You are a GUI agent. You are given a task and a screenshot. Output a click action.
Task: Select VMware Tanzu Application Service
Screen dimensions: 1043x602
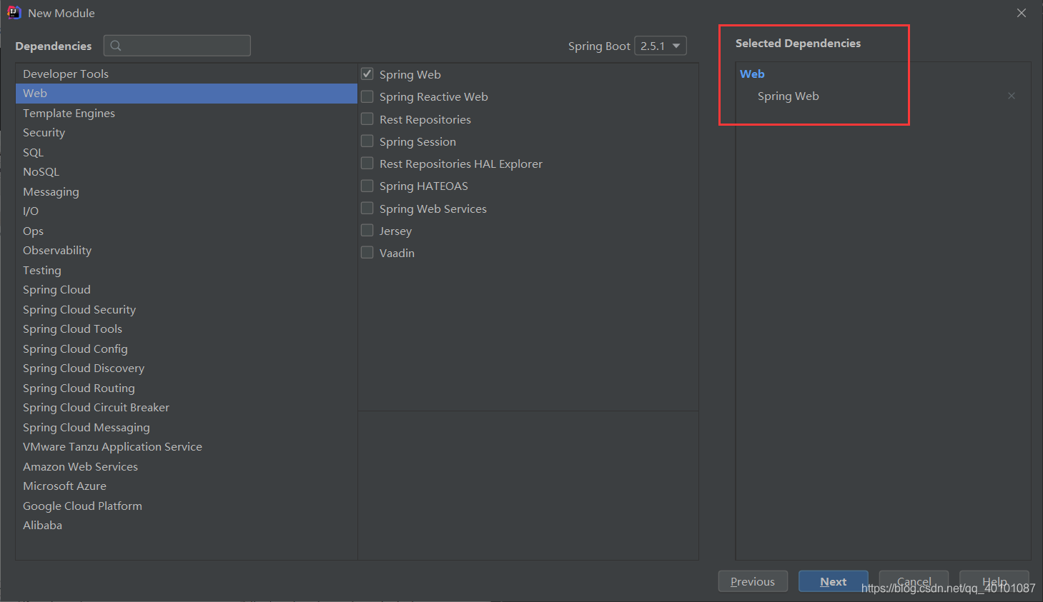187,447
